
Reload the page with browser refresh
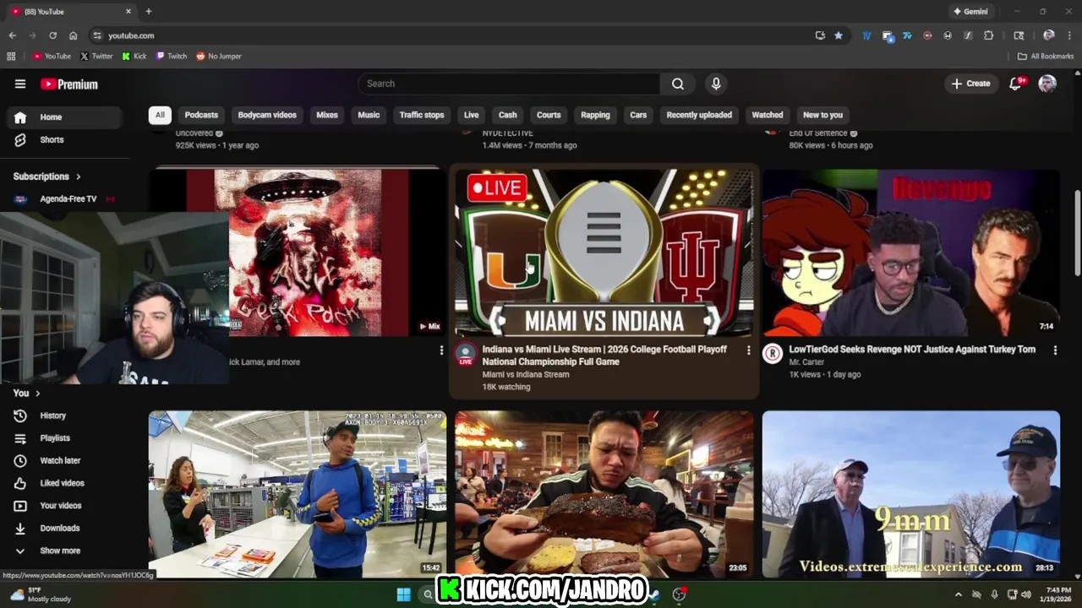52,35
